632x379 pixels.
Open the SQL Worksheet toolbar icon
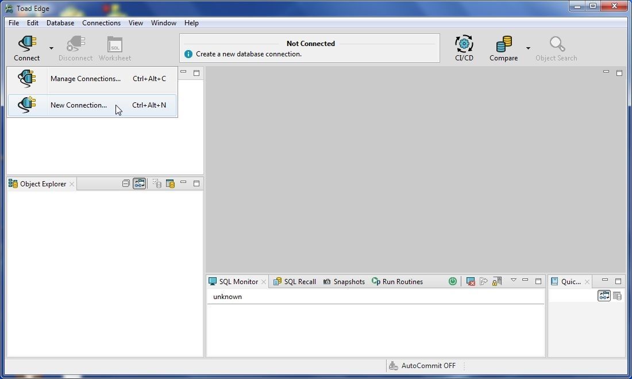coord(115,44)
